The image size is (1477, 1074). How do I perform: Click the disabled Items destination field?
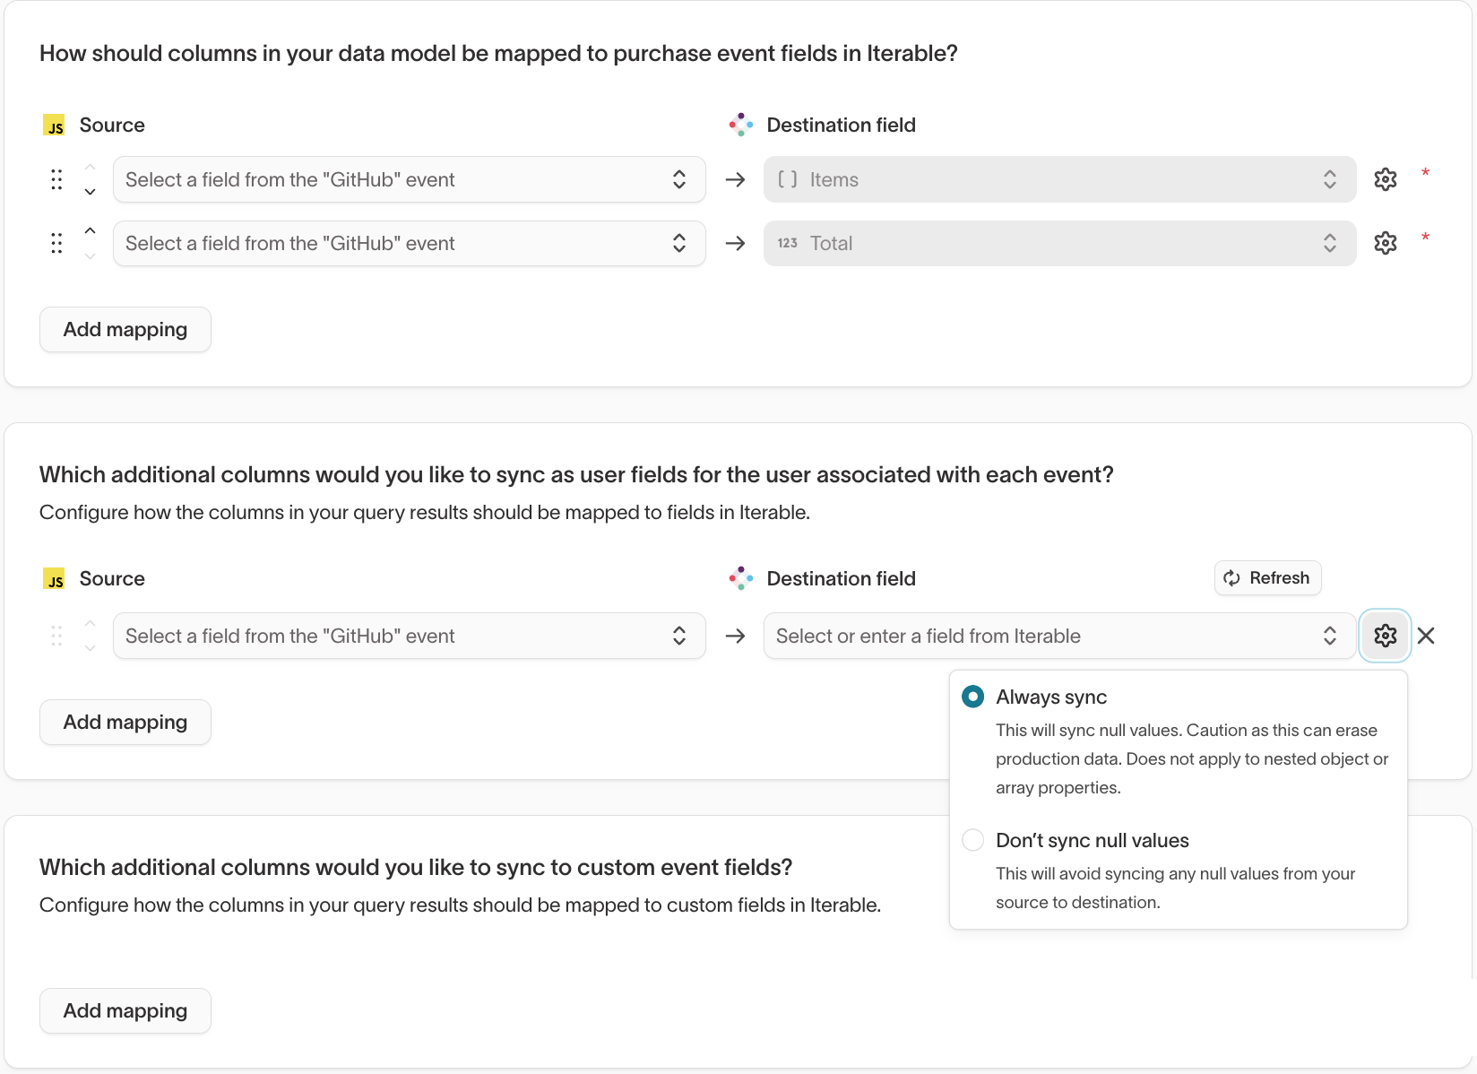coord(1058,179)
